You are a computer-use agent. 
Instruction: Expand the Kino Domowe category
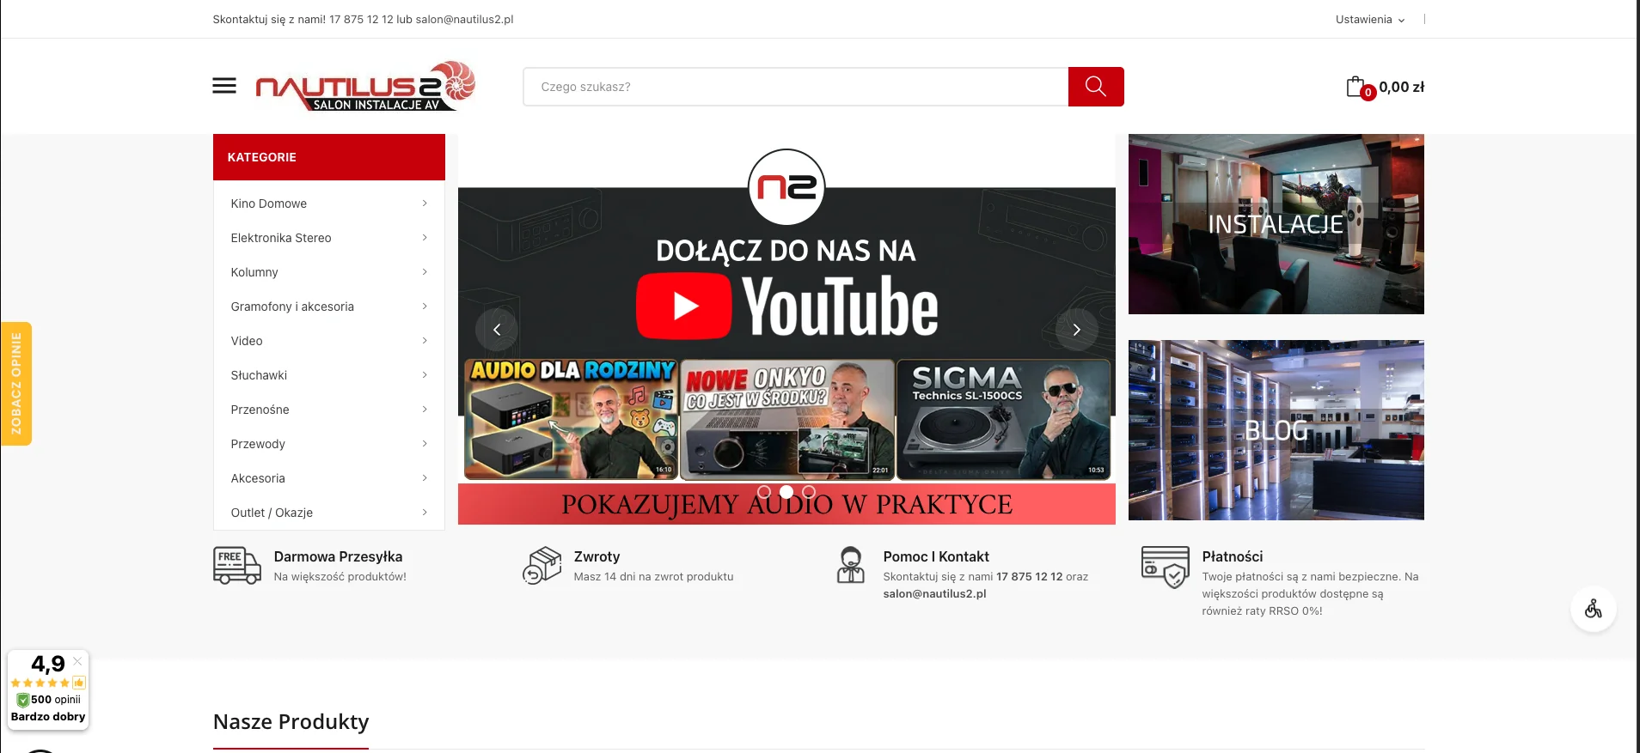point(329,203)
